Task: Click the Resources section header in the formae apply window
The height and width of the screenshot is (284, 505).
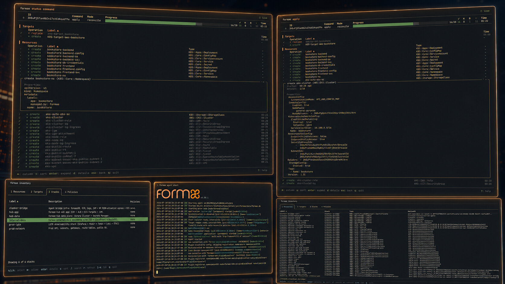Action: (291, 49)
